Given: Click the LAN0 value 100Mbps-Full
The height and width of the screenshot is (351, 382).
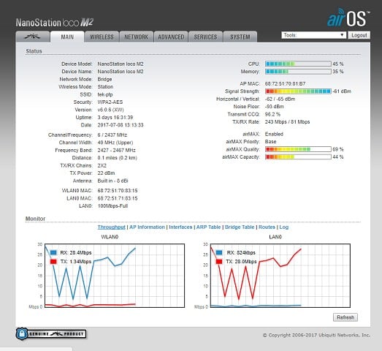Looking at the screenshot, I should (112, 206).
